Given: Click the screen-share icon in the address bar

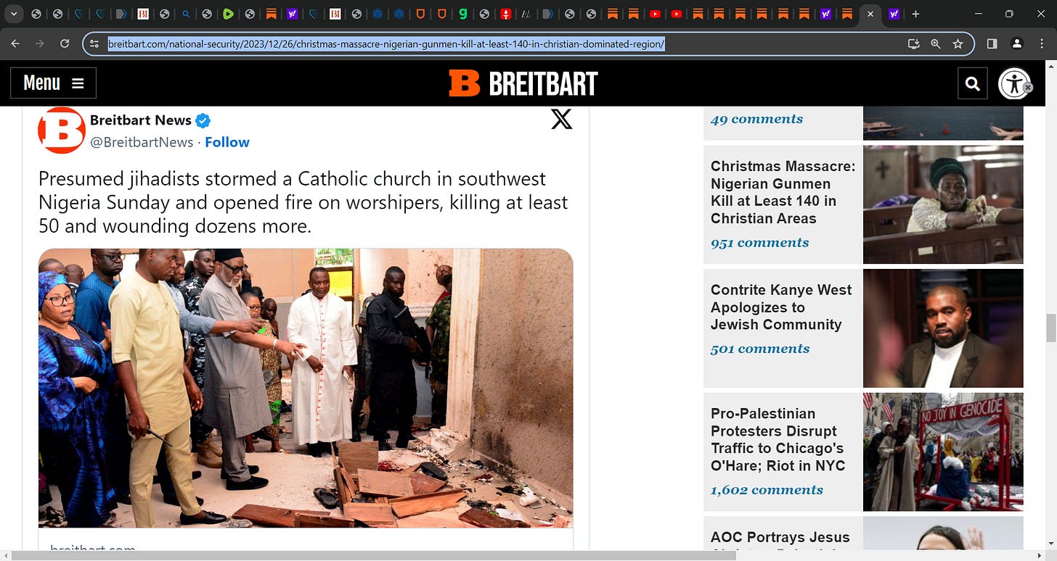Looking at the screenshot, I should click(914, 43).
